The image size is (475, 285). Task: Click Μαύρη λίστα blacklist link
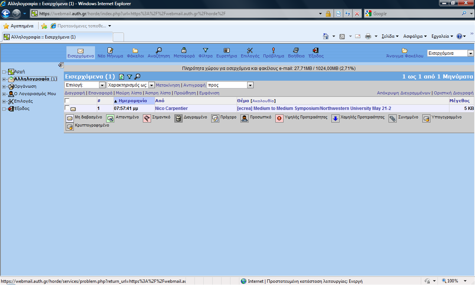[x=128, y=93]
